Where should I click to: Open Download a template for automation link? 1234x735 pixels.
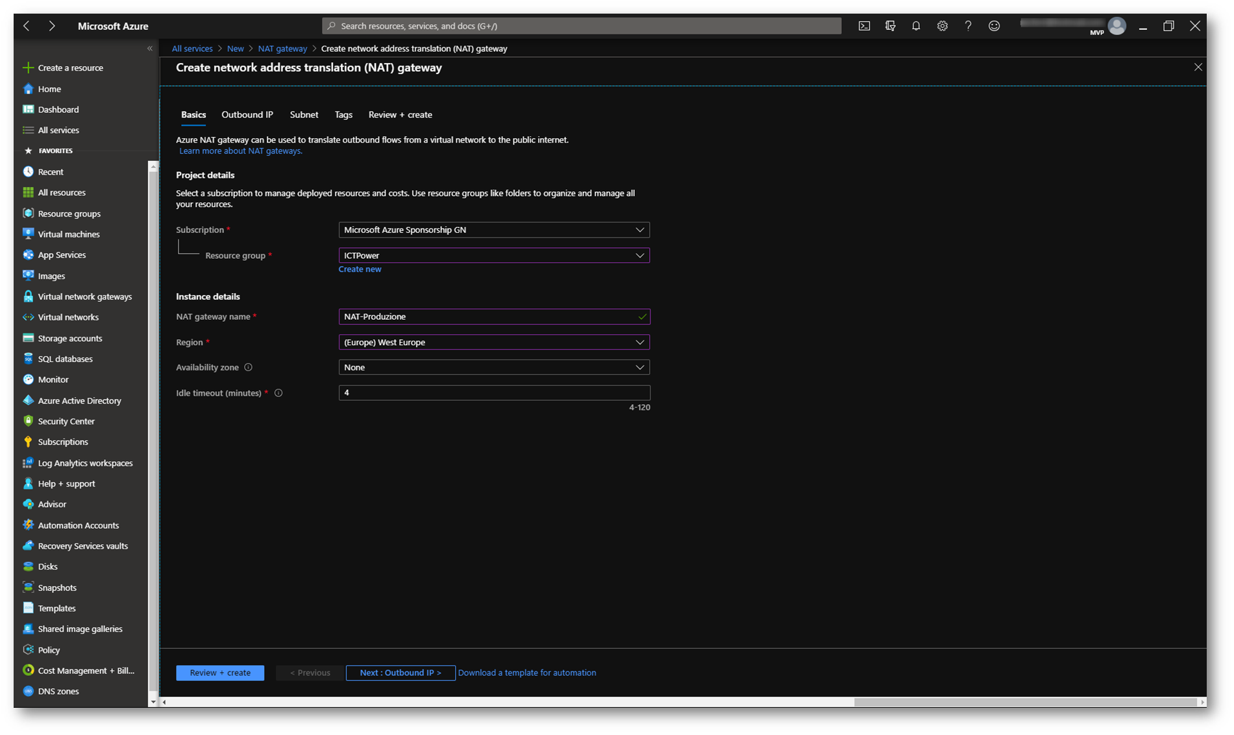[527, 673]
